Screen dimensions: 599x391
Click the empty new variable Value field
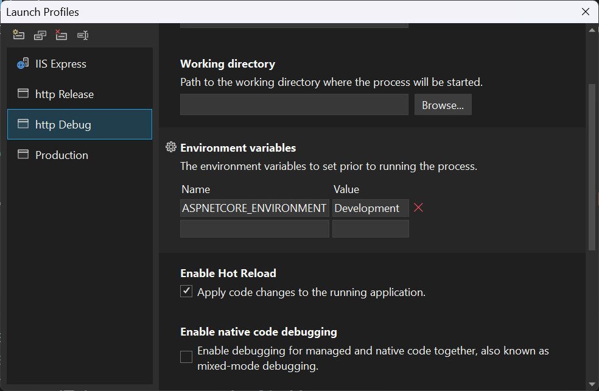pos(370,229)
